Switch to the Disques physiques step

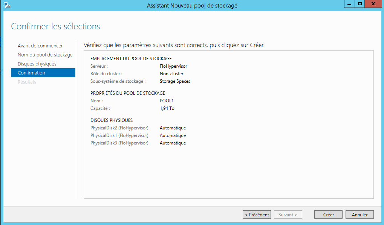click(x=37, y=64)
